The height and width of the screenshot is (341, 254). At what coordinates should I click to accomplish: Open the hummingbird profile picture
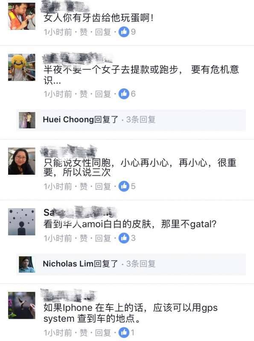(22, 305)
